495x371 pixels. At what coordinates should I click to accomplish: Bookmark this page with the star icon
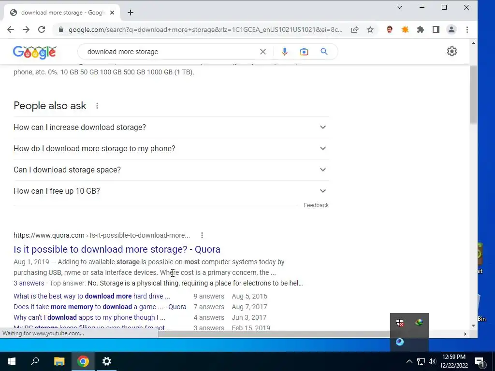370,29
